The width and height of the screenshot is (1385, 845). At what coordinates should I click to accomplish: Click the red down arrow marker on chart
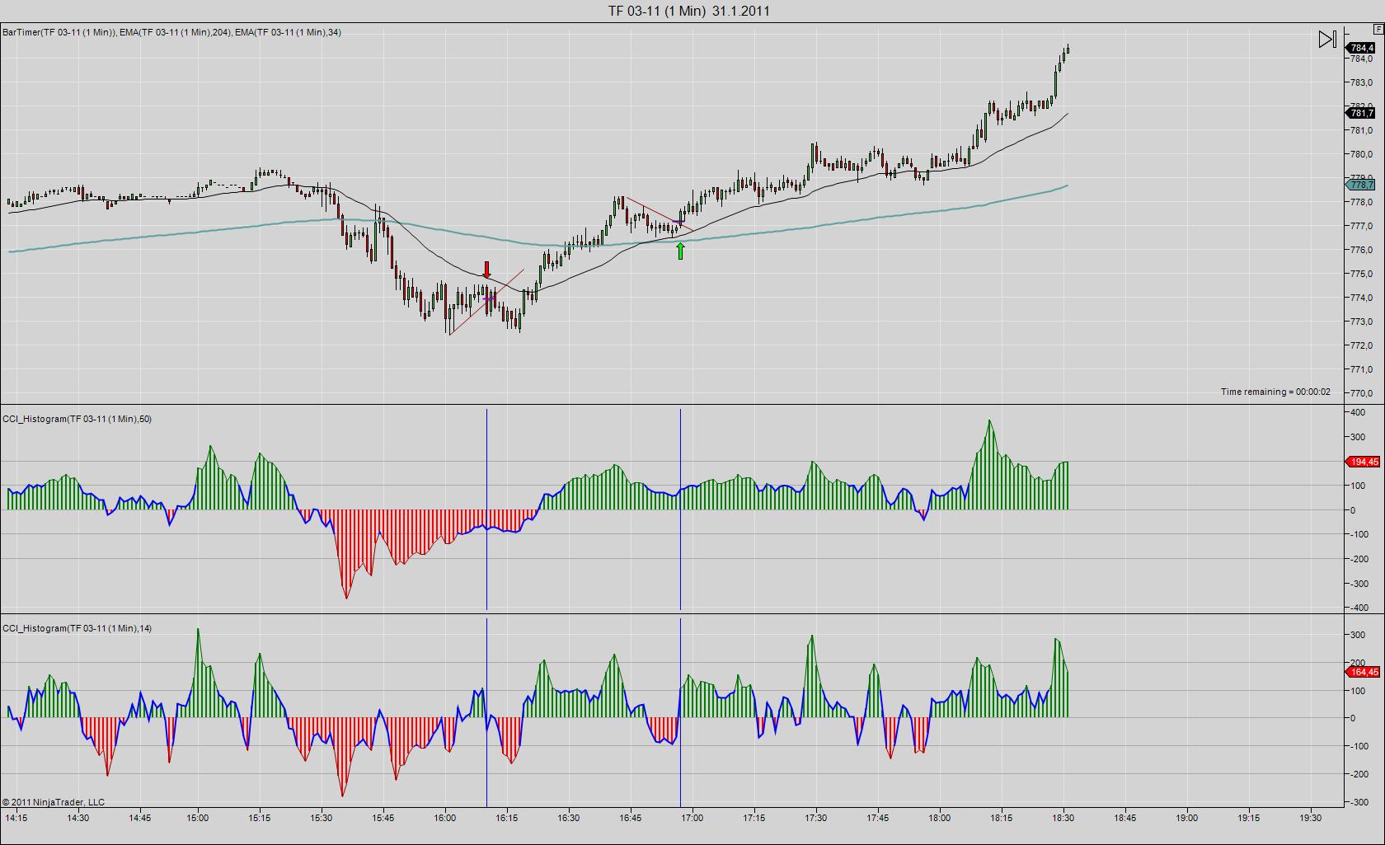pos(486,270)
